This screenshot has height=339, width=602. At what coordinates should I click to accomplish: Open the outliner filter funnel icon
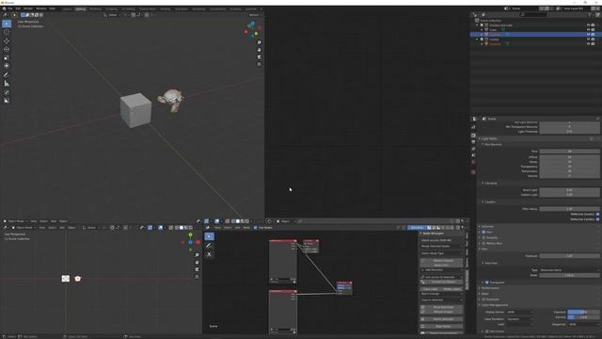pyautogui.click(x=590, y=15)
